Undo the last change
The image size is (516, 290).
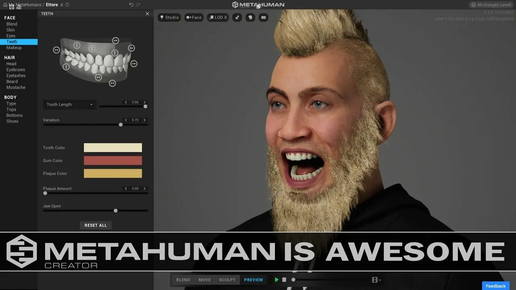click(131, 5)
